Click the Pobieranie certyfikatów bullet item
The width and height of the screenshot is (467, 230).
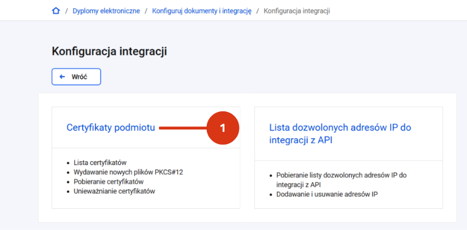click(109, 182)
